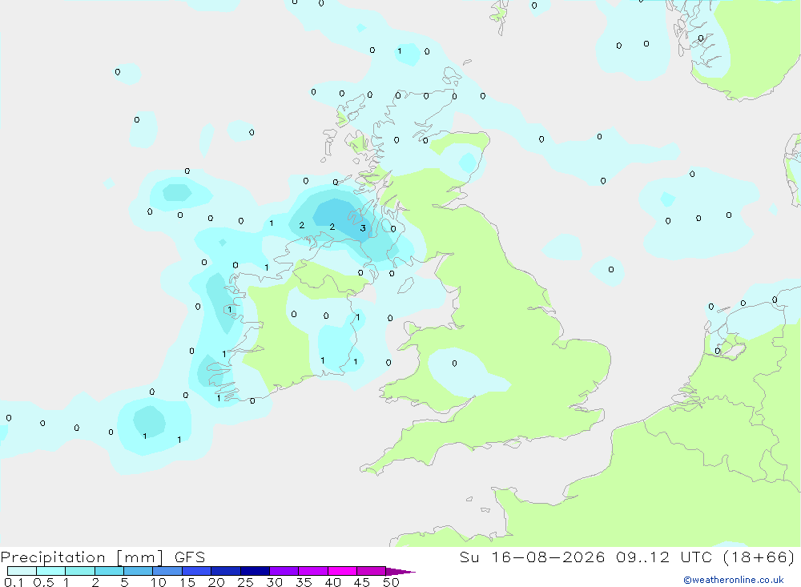This screenshot has width=801, height=587.
Task: Pick the 15–20 mm legend color swatch
Action: tap(197, 571)
